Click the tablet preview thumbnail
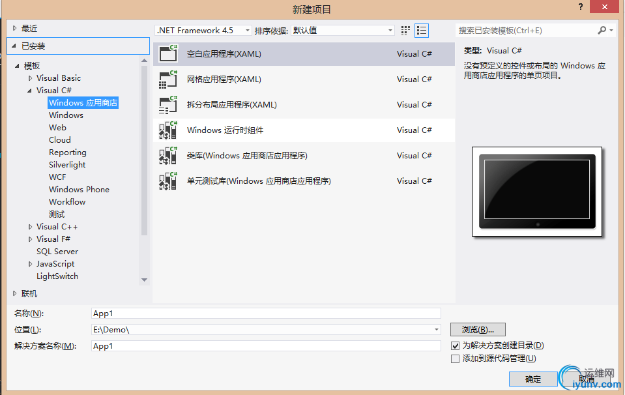This screenshot has width=625, height=395. coord(537,192)
